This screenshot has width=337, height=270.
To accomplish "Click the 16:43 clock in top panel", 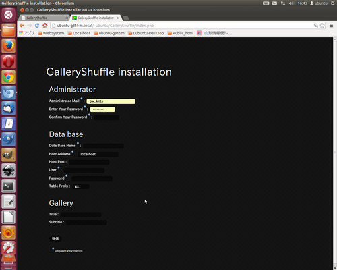I will (x=302, y=3).
